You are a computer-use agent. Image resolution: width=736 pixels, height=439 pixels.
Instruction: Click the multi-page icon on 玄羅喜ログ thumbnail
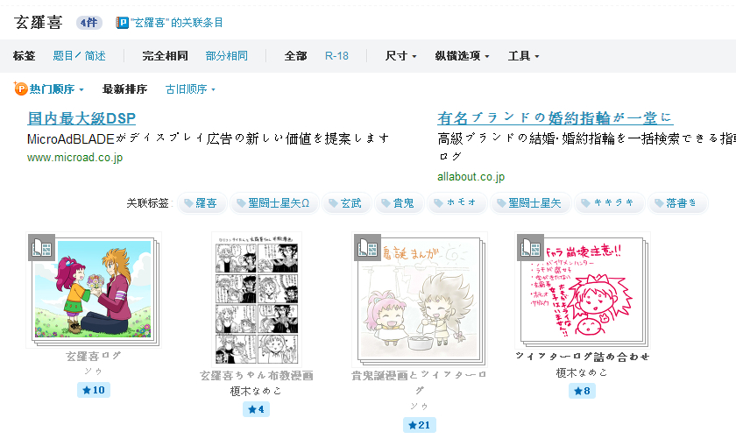(42, 247)
